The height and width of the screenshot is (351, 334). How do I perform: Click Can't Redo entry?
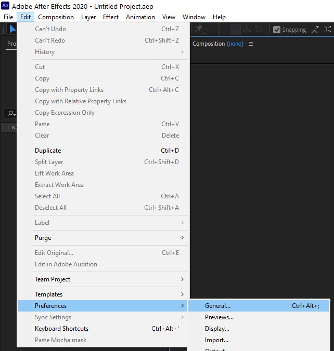coord(104,40)
